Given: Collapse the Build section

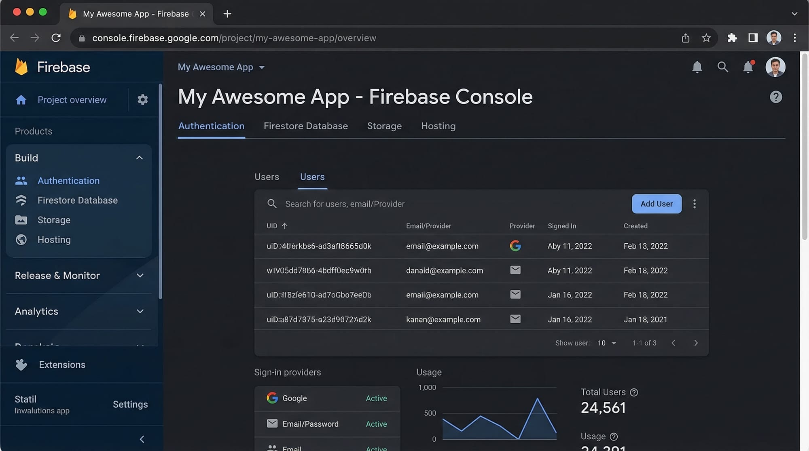Looking at the screenshot, I should [140, 158].
